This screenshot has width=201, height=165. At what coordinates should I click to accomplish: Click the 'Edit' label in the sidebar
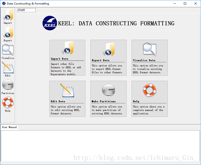[8, 75]
